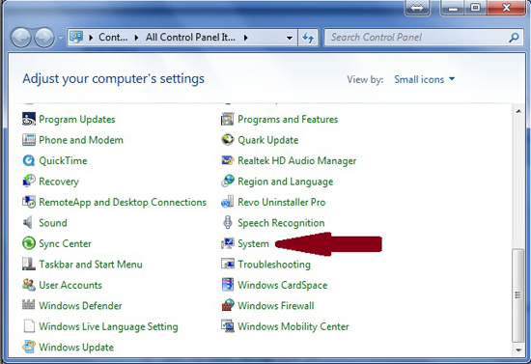Image resolution: width=531 pixels, height=364 pixels.
Task: Open the Troubleshooting link
Action: pyautogui.click(x=274, y=265)
